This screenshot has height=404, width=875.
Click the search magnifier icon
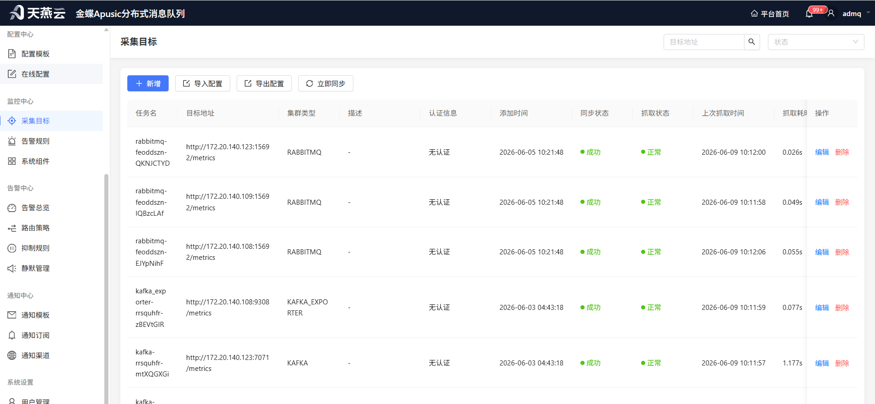click(751, 42)
